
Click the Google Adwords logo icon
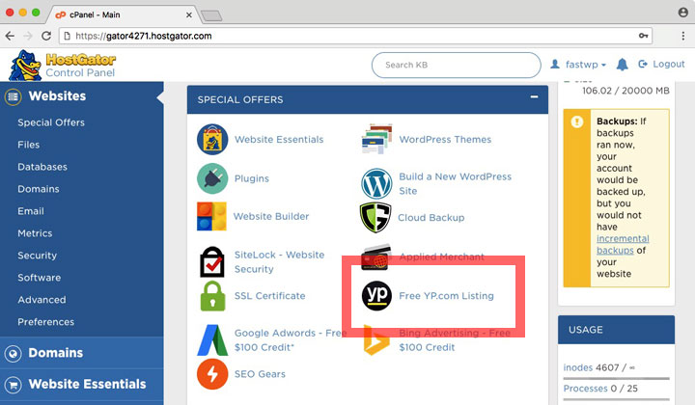click(212, 340)
